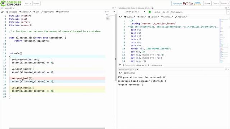Click the PC-lint sponsor banner
230x129 pixels.
click(x=187, y=3)
